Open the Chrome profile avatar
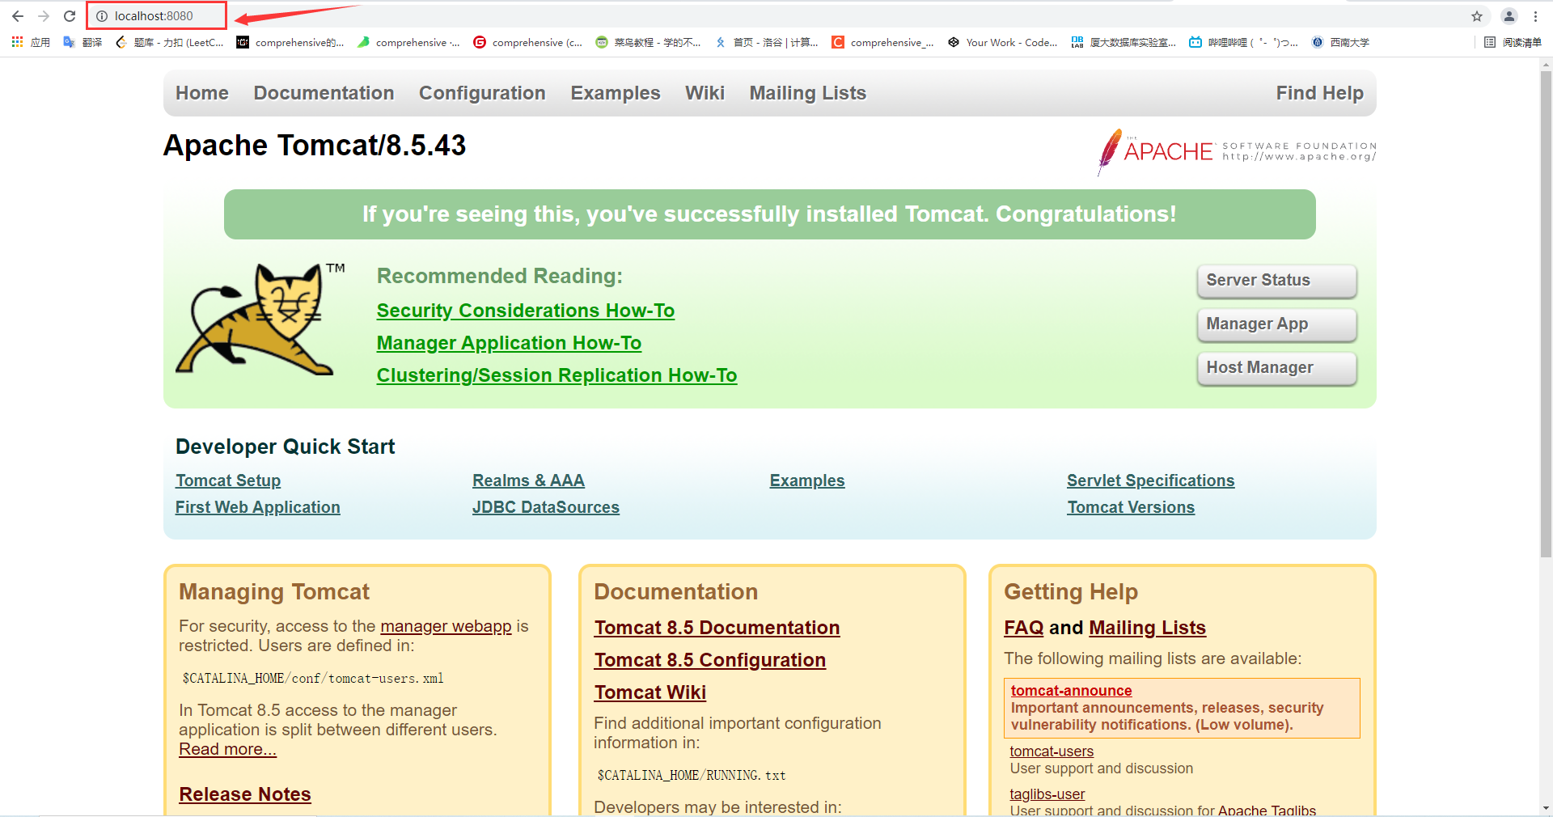This screenshot has width=1553, height=817. [x=1509, y=16]
